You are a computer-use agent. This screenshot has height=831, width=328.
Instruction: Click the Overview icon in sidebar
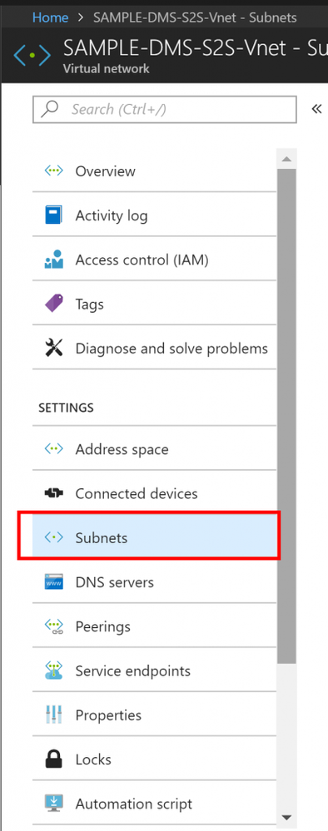point(53,171)
